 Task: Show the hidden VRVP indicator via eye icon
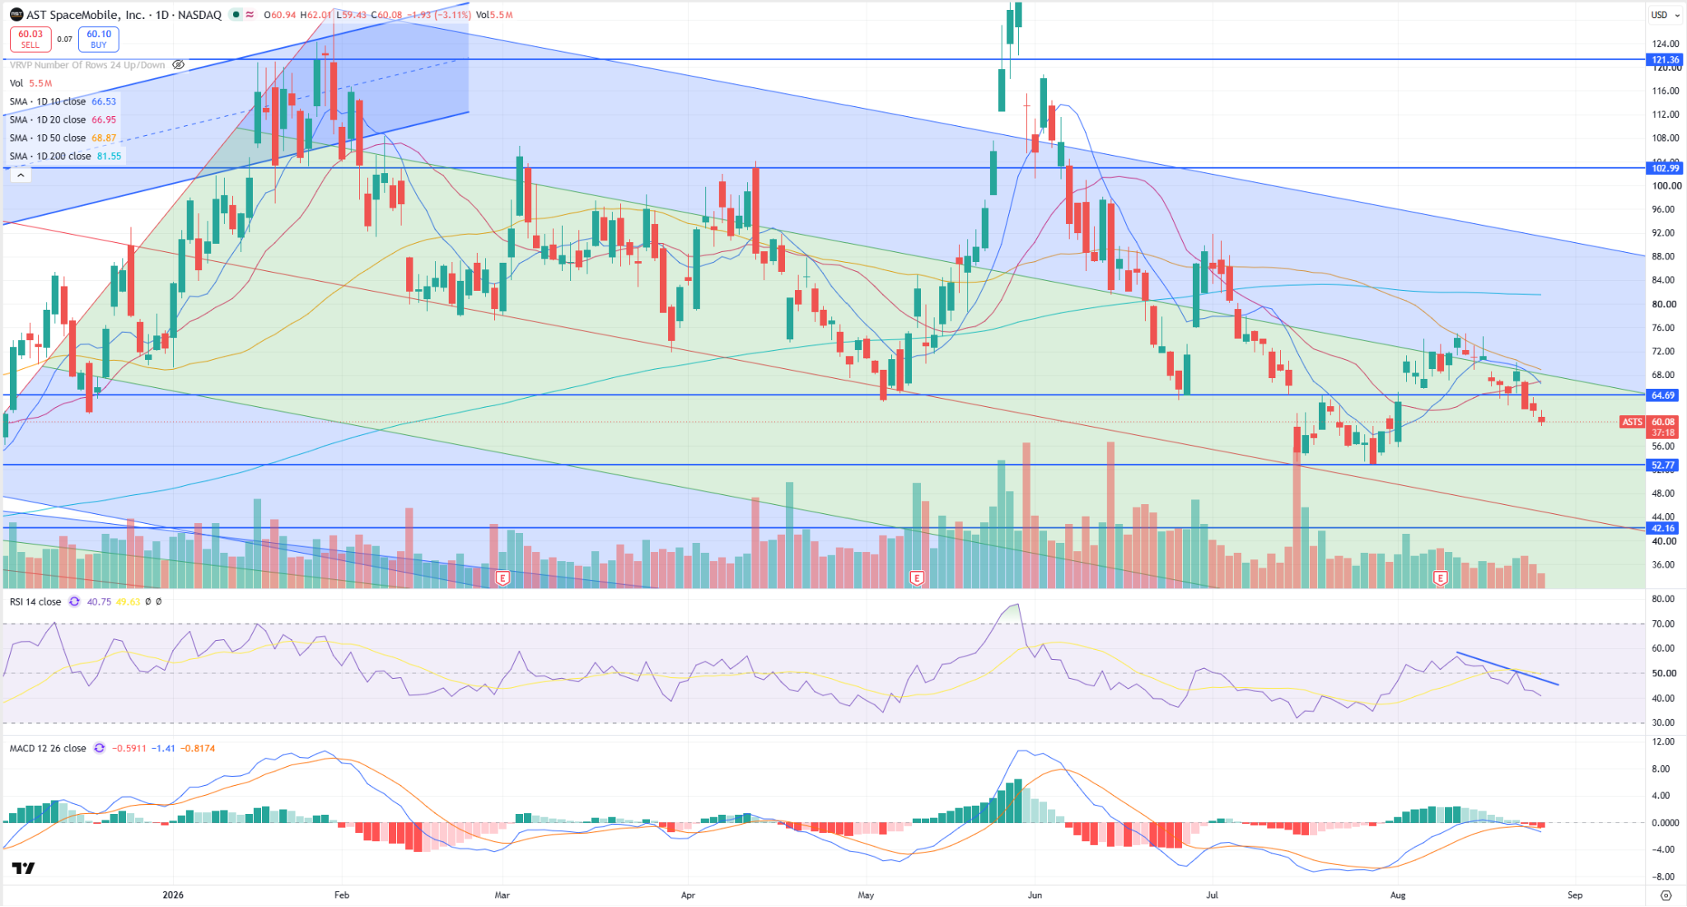pyautogui.click(x=178, y=65)
